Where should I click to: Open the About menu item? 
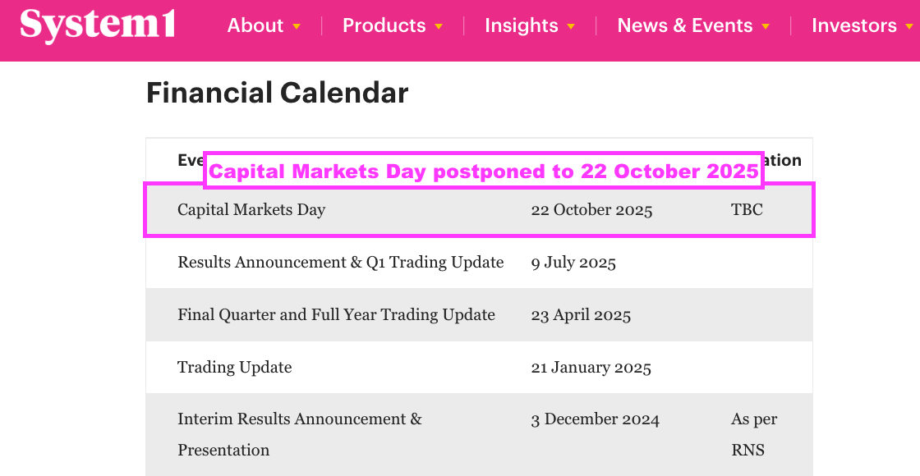(255, 25)
